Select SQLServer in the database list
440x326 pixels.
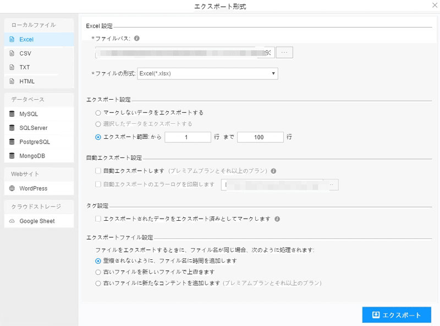[x=33, y=128]
